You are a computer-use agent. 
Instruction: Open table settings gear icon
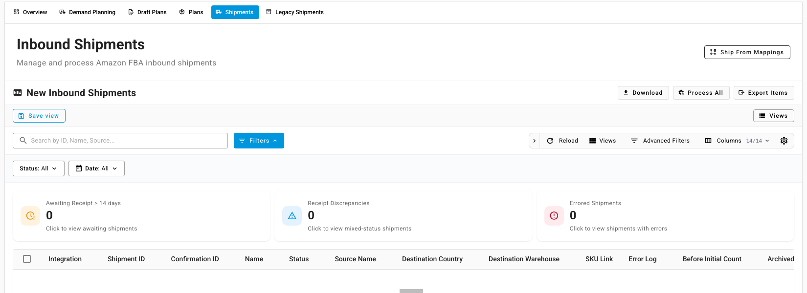pyautogui.click(x=784, y=141)
